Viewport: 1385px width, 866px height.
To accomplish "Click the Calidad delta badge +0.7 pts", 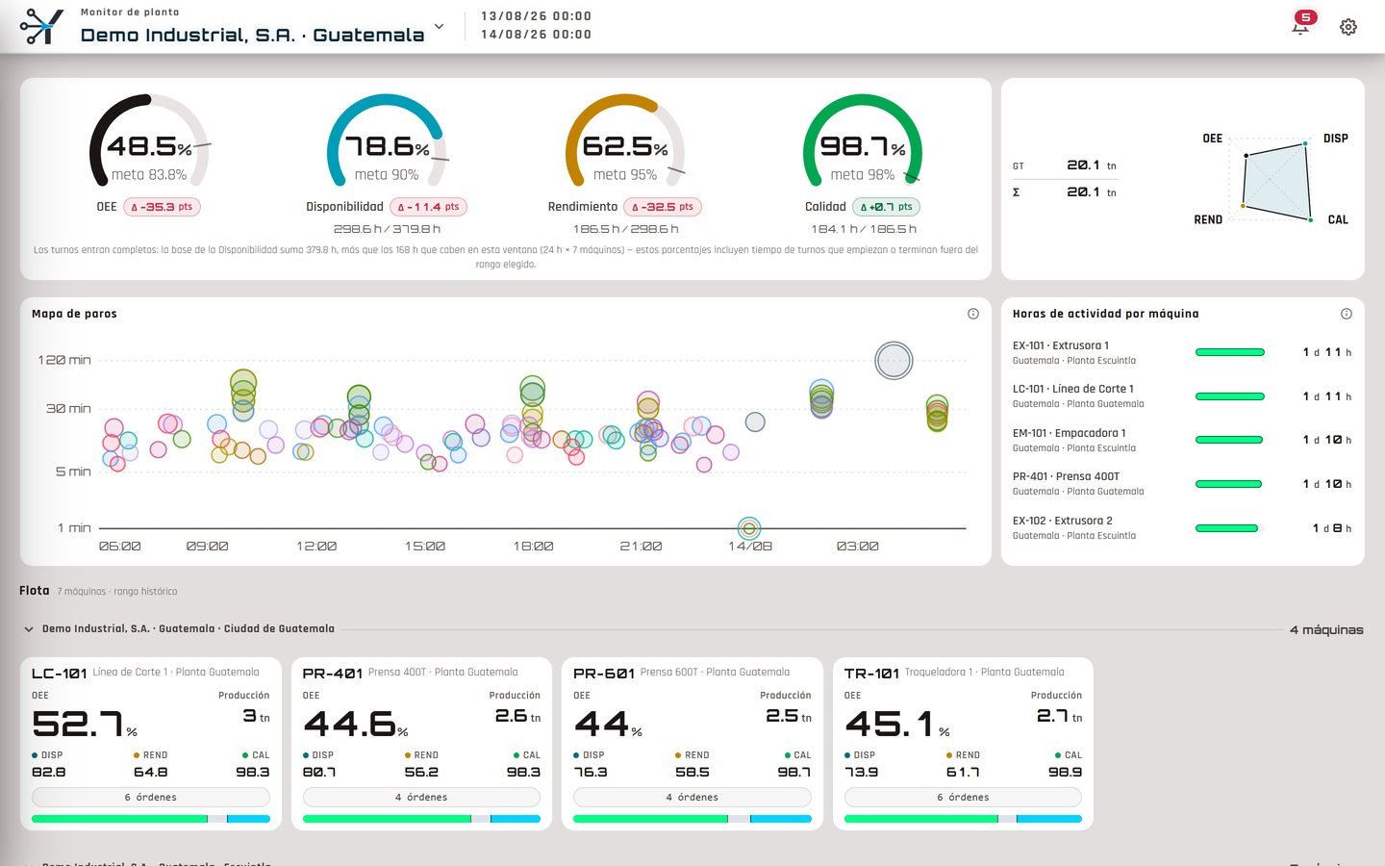I will tap(886, 207).
